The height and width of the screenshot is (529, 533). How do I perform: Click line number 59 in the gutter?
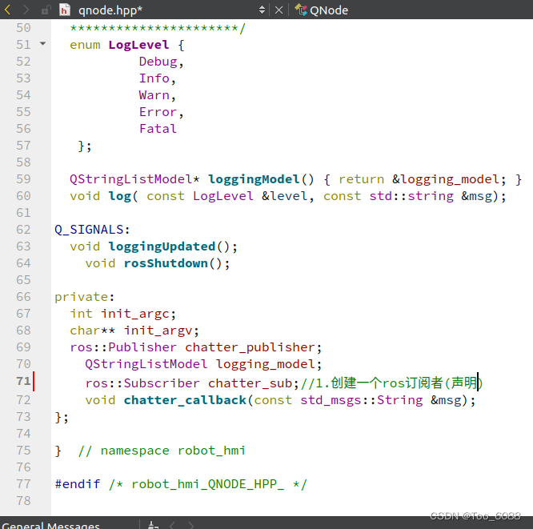pos(23,179)
